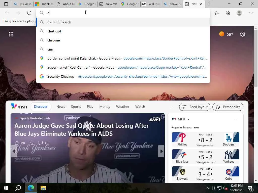Screen dimensions: 258x193
Task: Open the apps grid launcher icon
Action: tap(11, 34)
